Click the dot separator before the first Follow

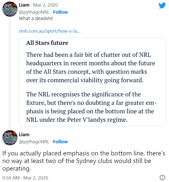point(51,12)
